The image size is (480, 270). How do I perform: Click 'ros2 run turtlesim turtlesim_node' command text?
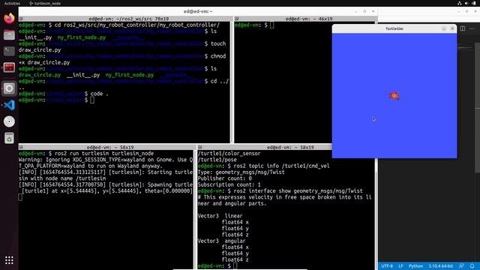[104, 153]
